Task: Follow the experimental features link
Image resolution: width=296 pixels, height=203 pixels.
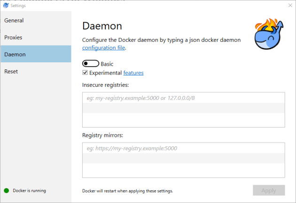Action: click(133, 73)
